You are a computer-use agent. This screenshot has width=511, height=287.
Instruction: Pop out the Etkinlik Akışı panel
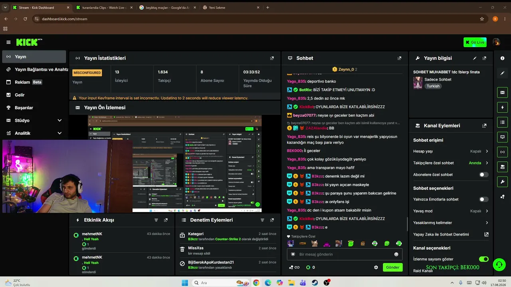tap(166, 220)
